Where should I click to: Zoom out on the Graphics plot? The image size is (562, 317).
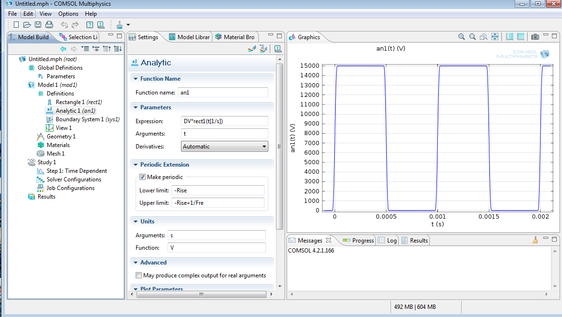(x=472, y=37)
